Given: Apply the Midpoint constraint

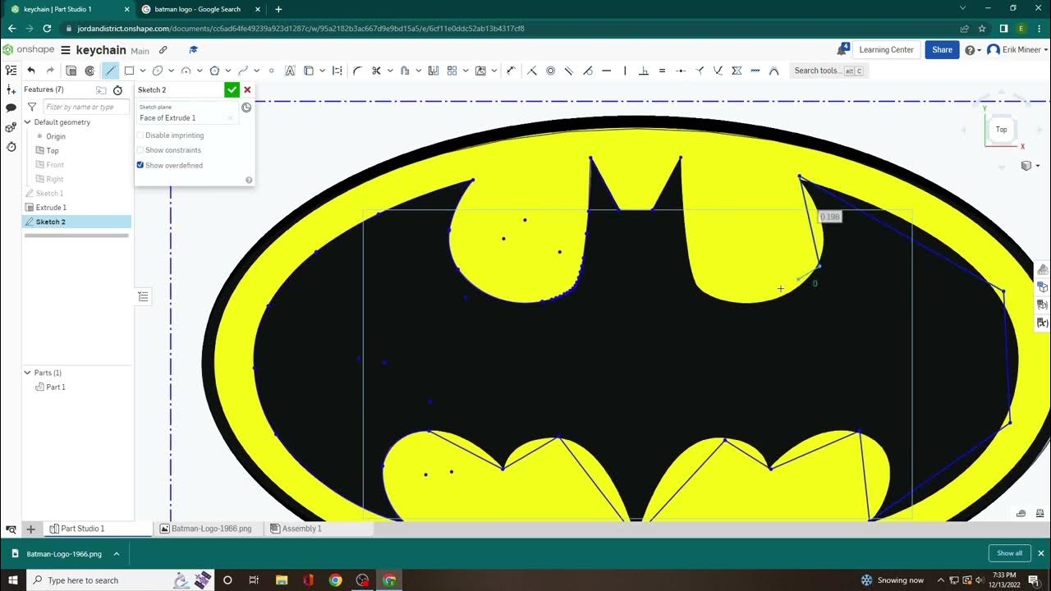Looking at the screenshot, I should click(x=681, y=71).
